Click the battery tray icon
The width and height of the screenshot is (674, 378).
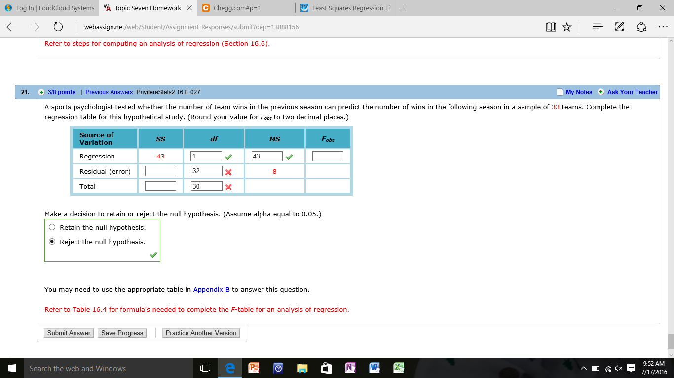tap(596, 368)
